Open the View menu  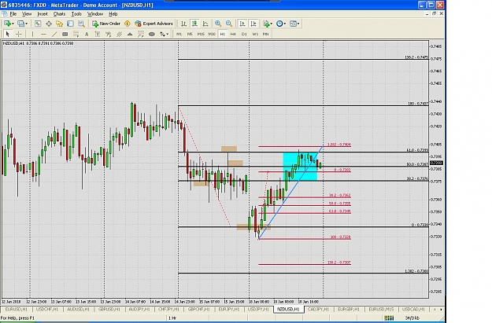27,14
